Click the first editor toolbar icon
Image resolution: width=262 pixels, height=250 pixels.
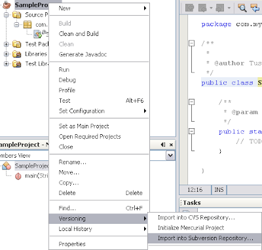(189, 8)
